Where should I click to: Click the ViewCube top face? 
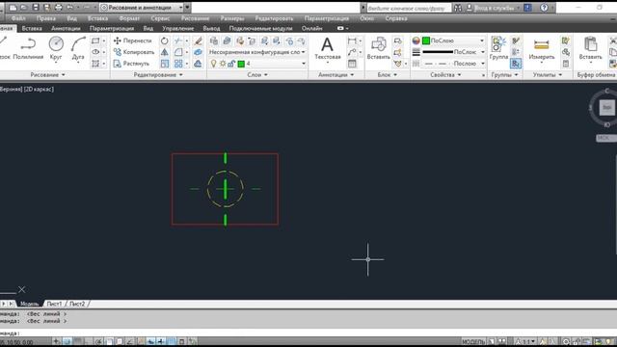(x=606, y=107)
